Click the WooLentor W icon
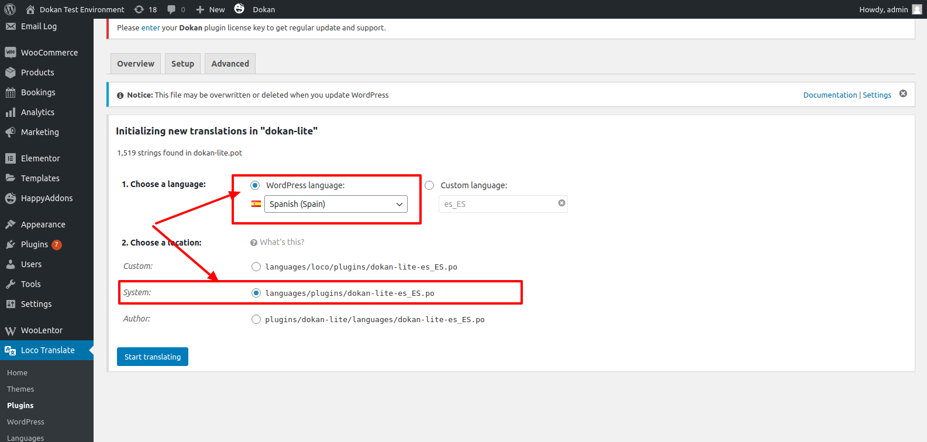The image size is (927, 442). tap(11, 331)
